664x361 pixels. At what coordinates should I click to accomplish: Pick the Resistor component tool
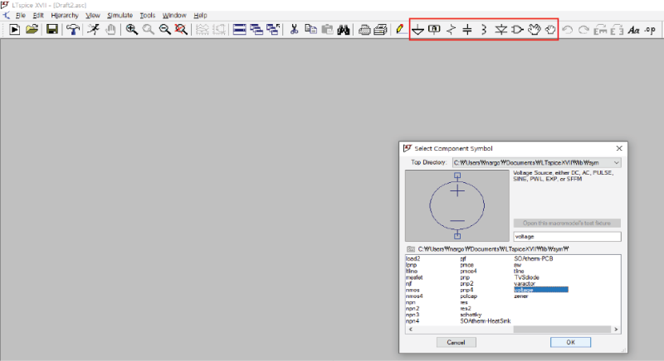[451, 30]
